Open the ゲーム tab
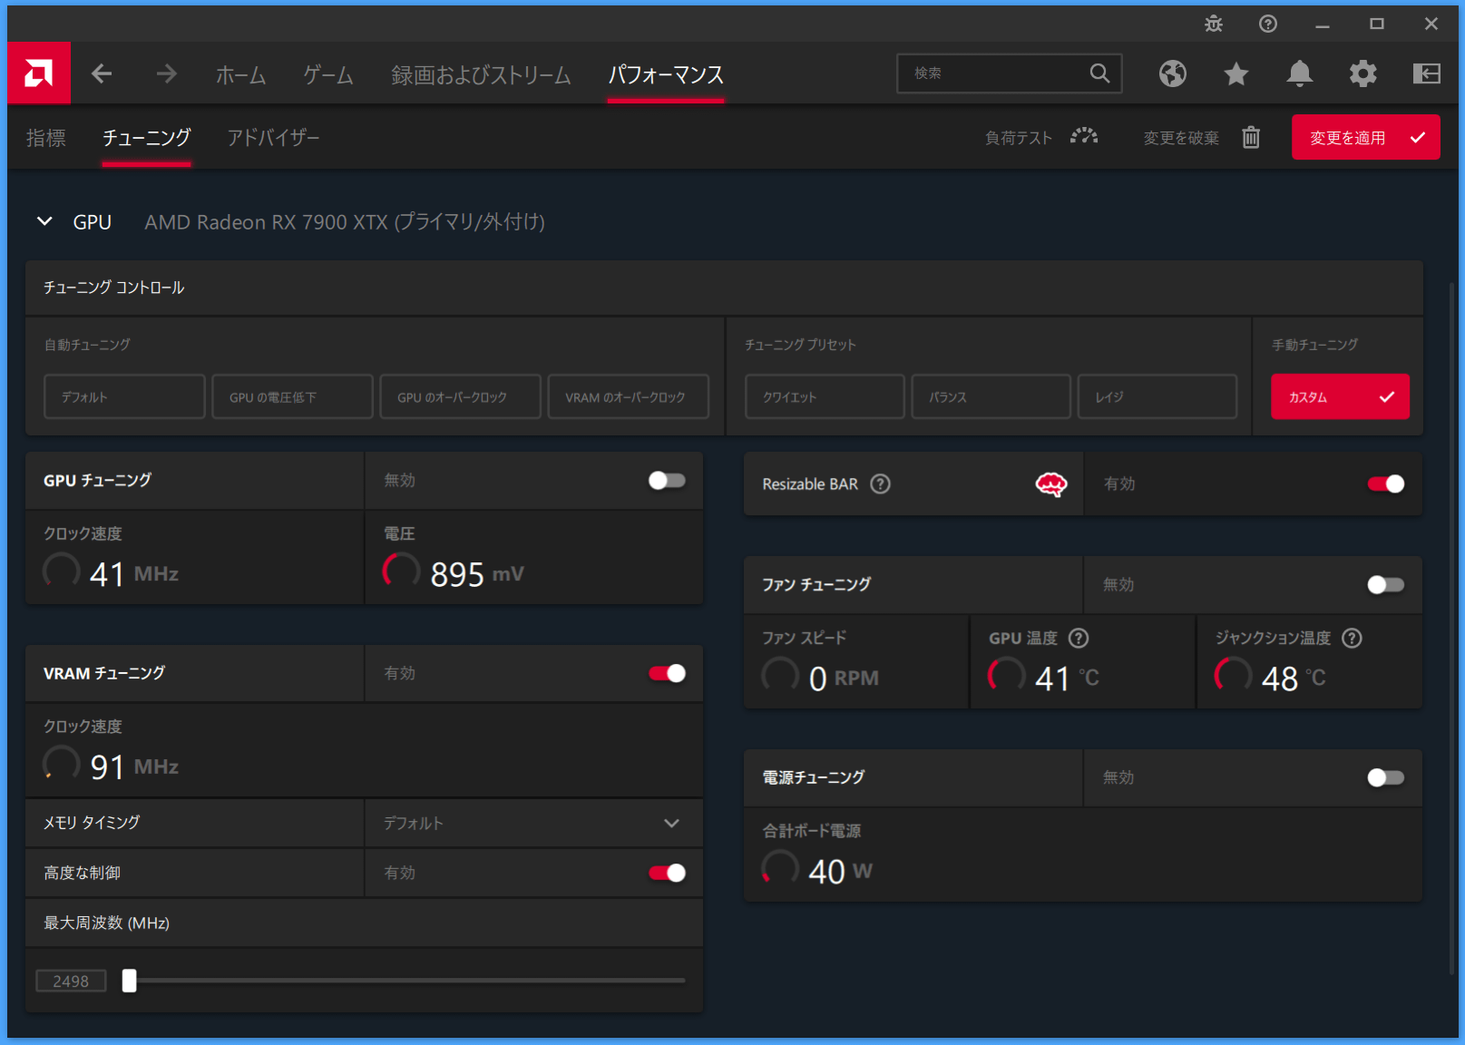 pos(328,74)
